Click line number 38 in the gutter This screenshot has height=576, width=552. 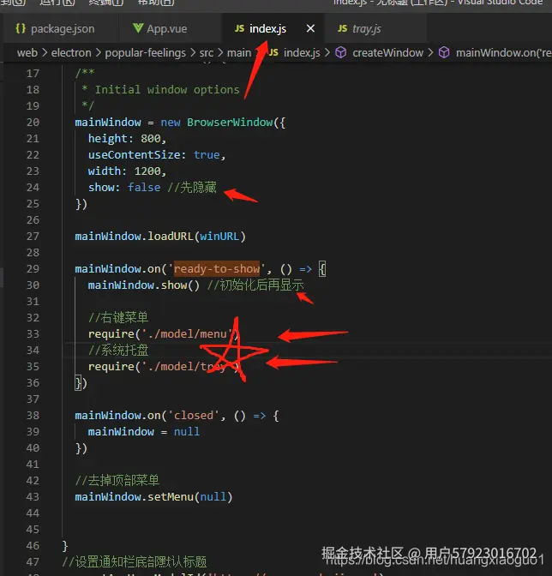(33, 416)
